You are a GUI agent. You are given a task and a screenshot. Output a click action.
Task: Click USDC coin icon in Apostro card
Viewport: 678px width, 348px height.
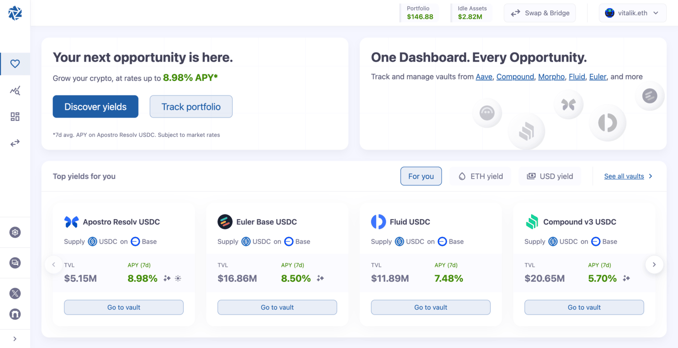point(92,242)
